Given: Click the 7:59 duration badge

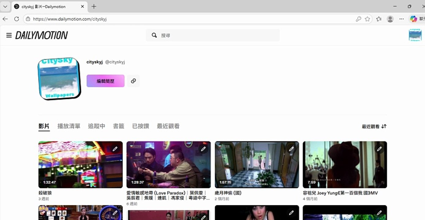Looking at the screenshot, I should click(311, 182).
